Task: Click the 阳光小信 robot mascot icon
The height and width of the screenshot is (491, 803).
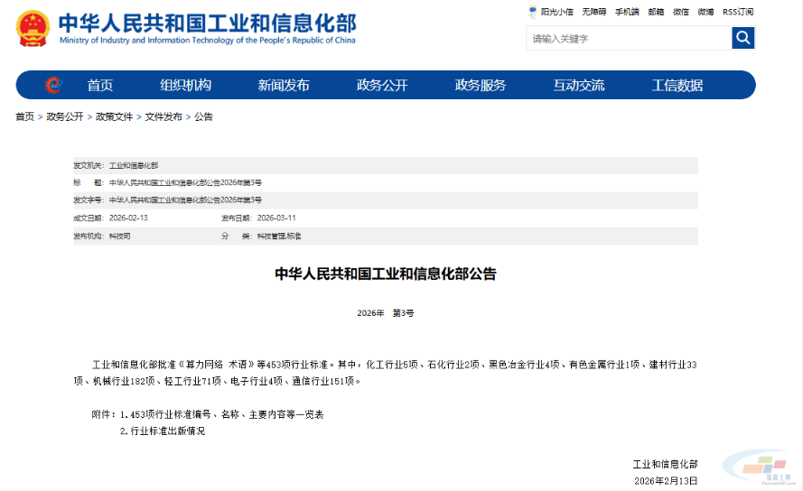Action: click(533, 12)
